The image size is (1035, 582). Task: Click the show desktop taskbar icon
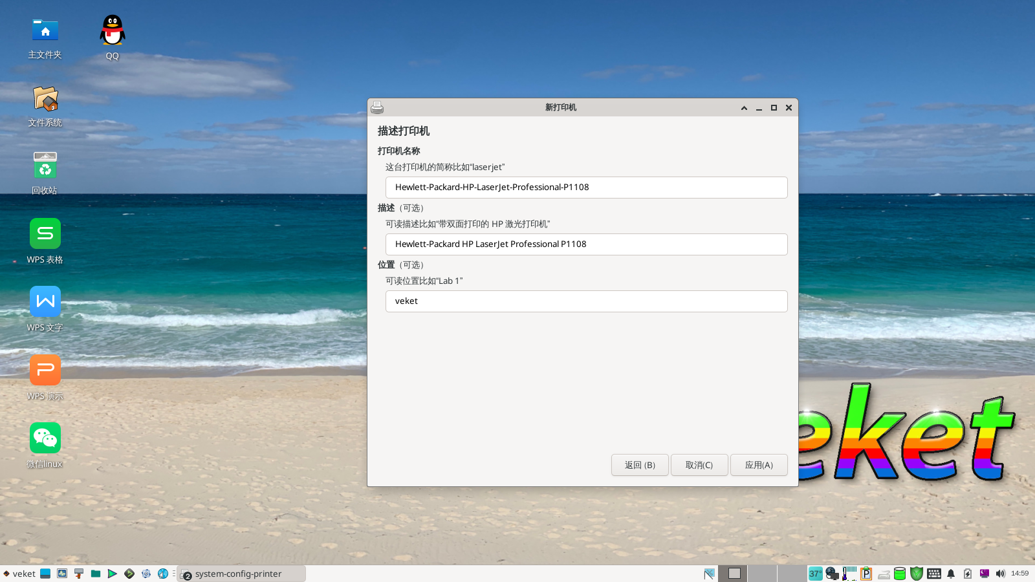click(45, 574)
